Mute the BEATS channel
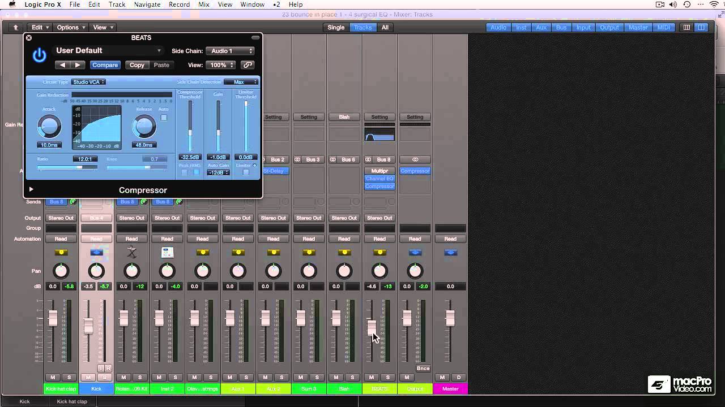 click(372, 377)
